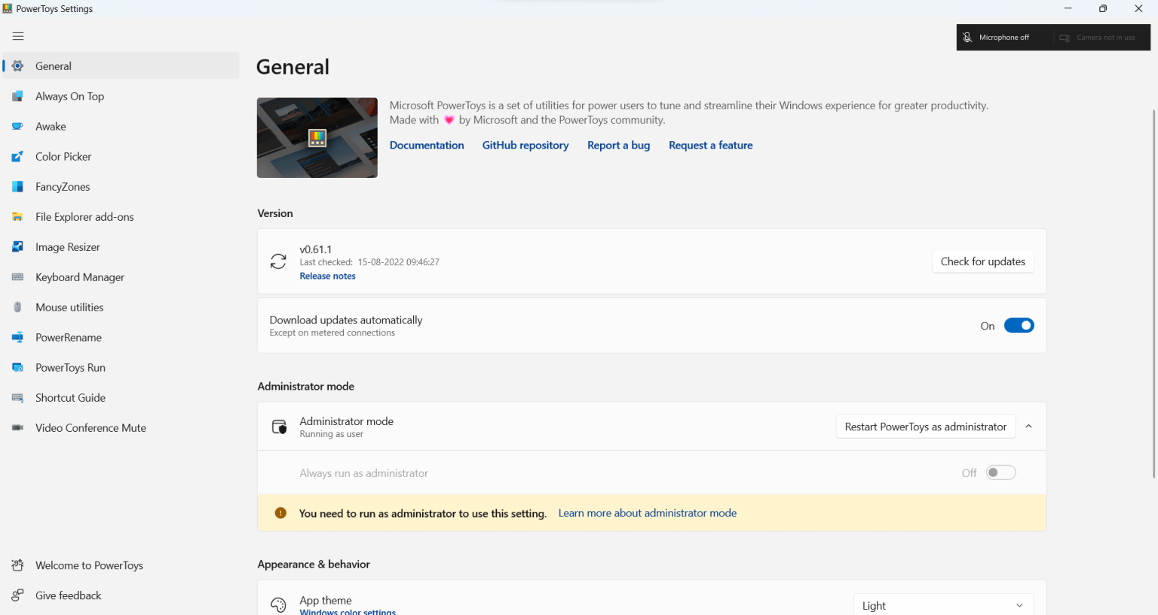The width and height of the screenshot is (1158, 615).
Task: Click the Welcome to PowerToys icon
Action: (x=17, y=565)
